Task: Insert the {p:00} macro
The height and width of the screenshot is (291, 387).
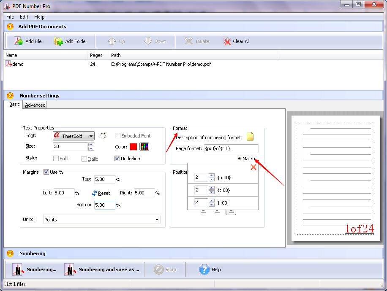Action: click(x=224, y=178)
